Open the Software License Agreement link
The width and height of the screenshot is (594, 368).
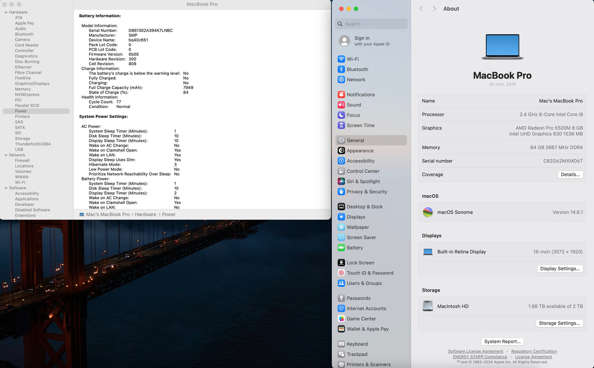click(475, 352)
